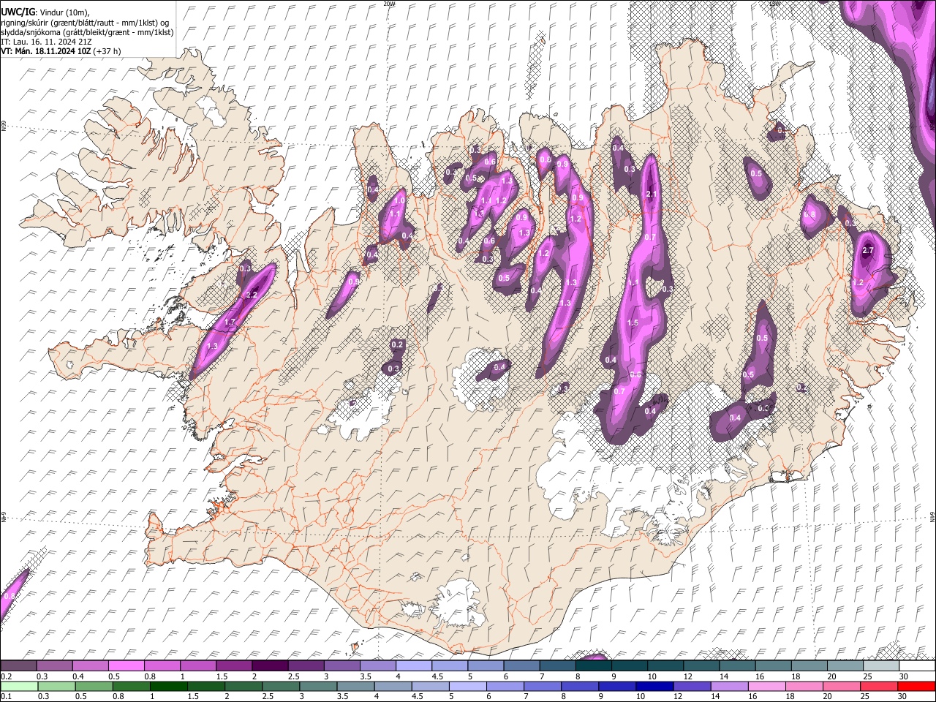Pick the 0.2 swatch in the upper legend row
This screenshot has width=936, height=702.
(x=18, y=665)
